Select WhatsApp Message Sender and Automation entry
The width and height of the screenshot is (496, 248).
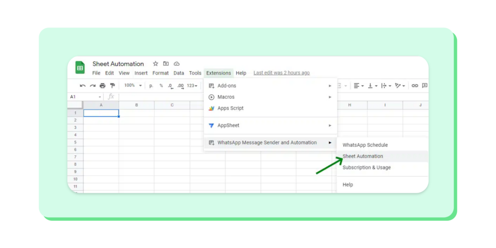[x=270, y=143]
